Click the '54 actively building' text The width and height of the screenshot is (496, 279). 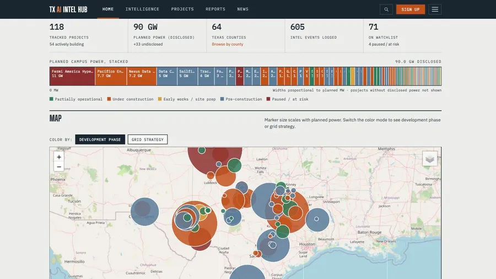pos(67,44)
